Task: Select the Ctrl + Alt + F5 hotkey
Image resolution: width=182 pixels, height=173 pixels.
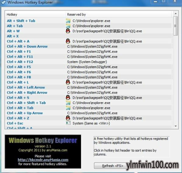Action: [x=19, y=67]
